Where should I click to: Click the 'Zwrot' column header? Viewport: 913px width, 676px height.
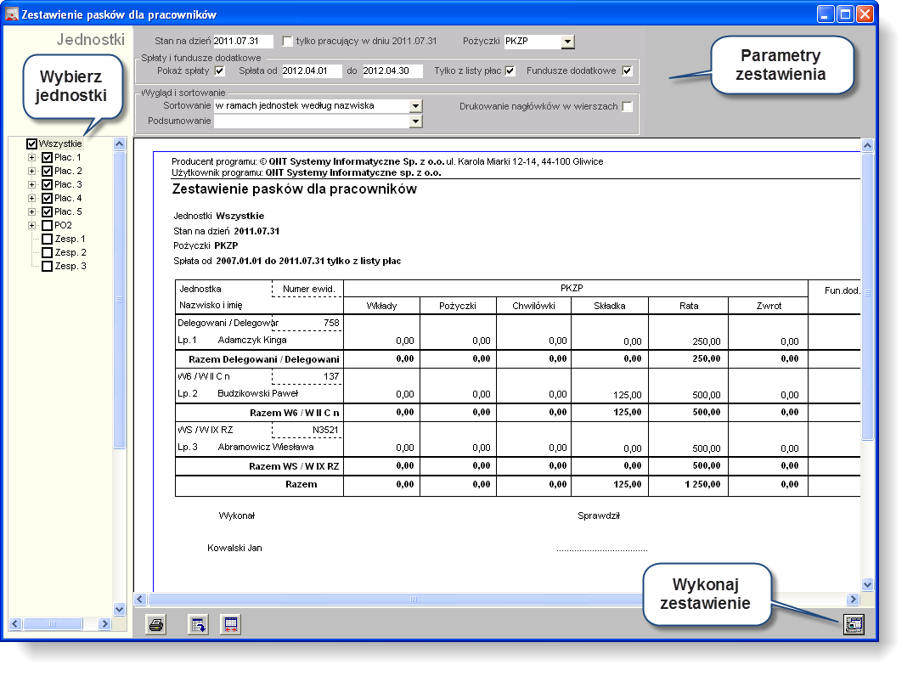[769, 306]
